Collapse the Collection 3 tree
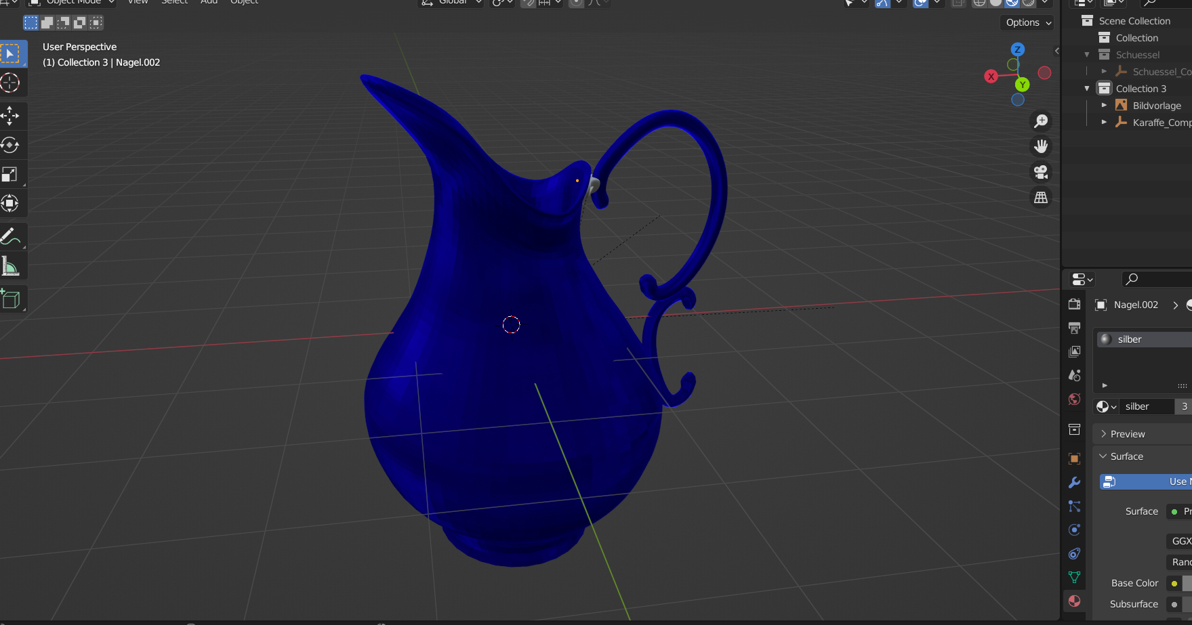The height and width of the screenshot is (625, 1192). 1087,89
